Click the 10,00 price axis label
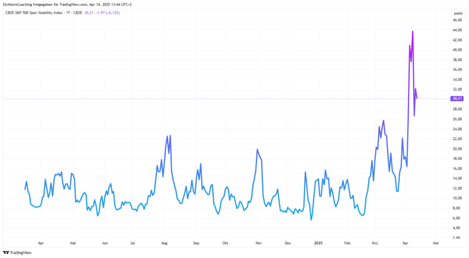469x258 pixels. (x=457, y=198)
